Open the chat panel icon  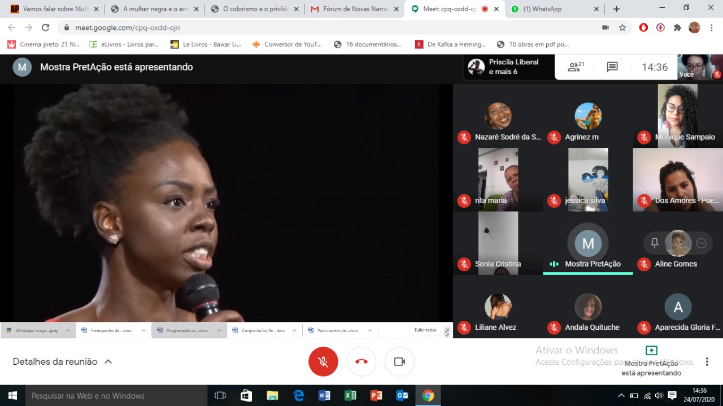[612, 67]
